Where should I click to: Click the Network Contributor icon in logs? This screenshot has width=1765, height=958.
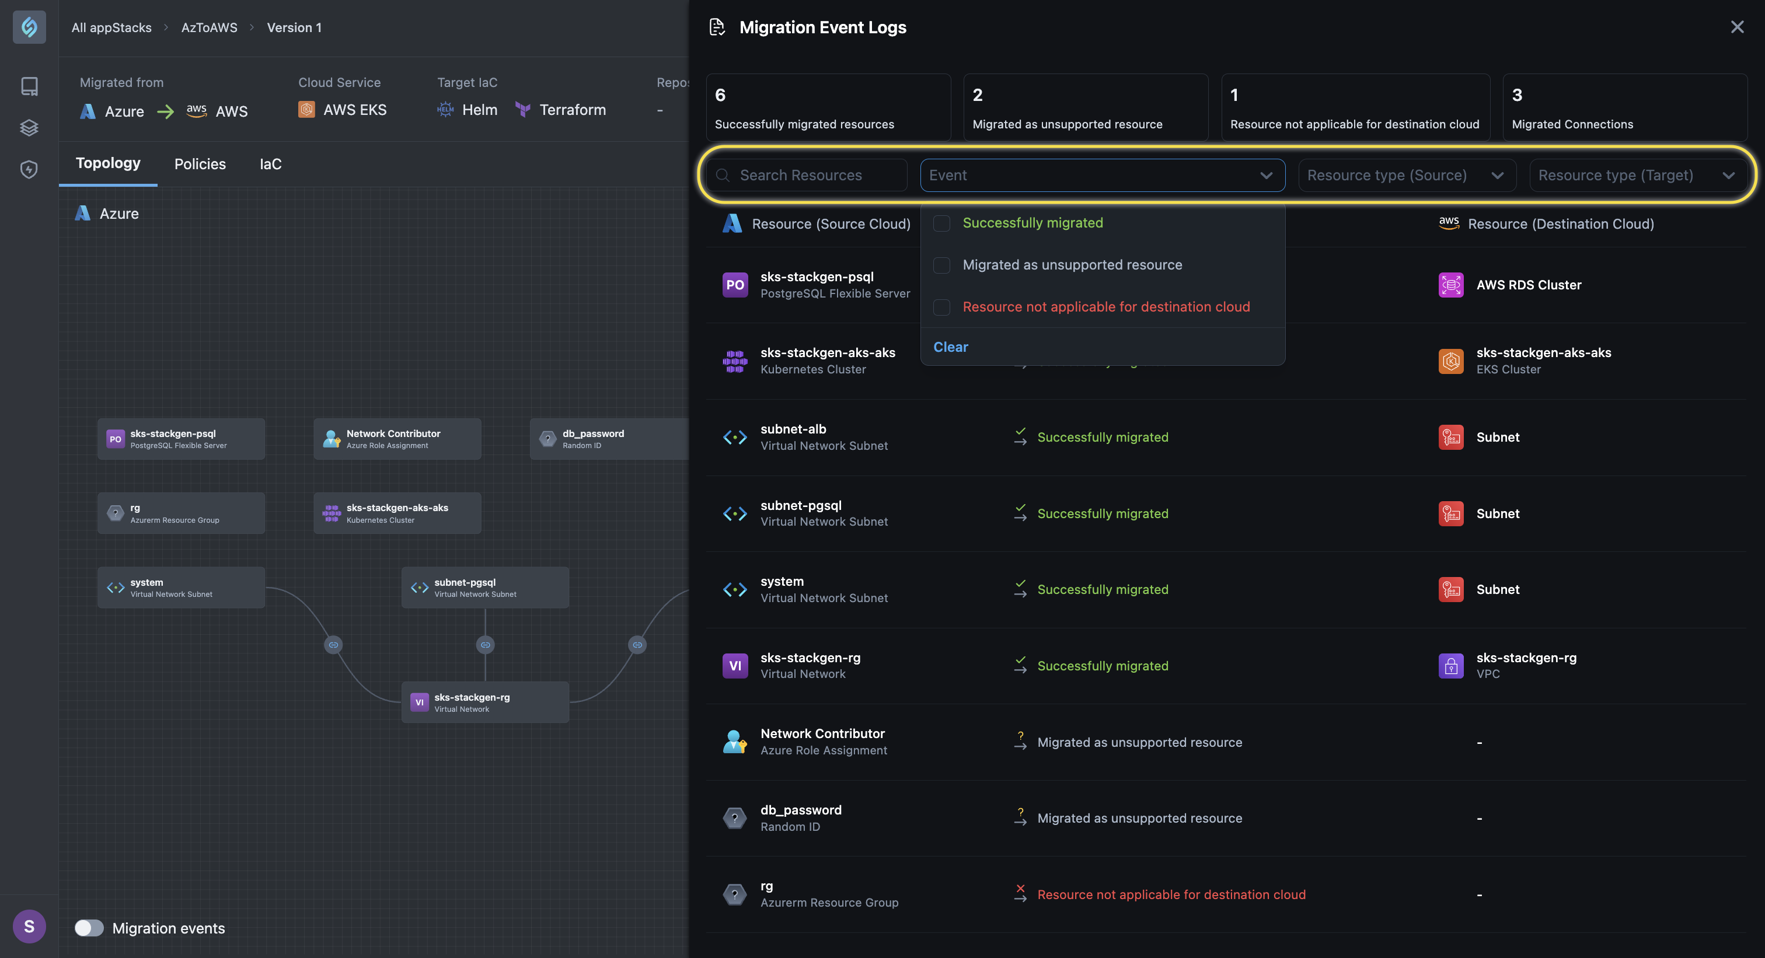(x=734, y=742)
